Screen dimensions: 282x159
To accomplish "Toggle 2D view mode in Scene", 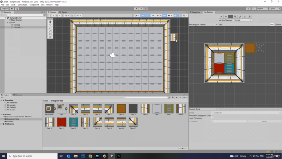I will click(142, 15).
